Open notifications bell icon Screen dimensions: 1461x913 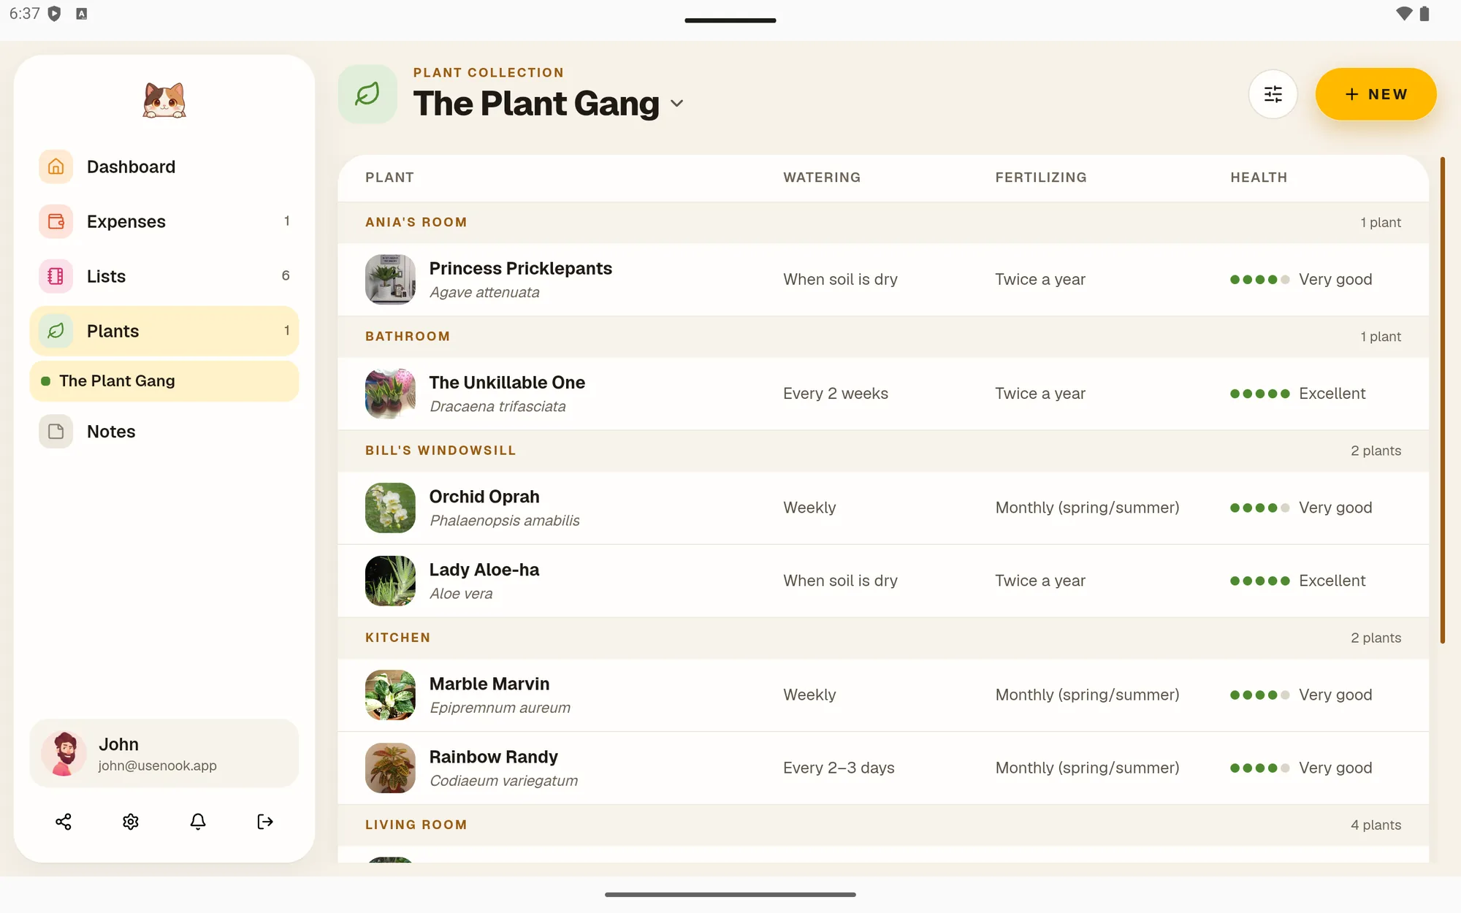[198, 822]
